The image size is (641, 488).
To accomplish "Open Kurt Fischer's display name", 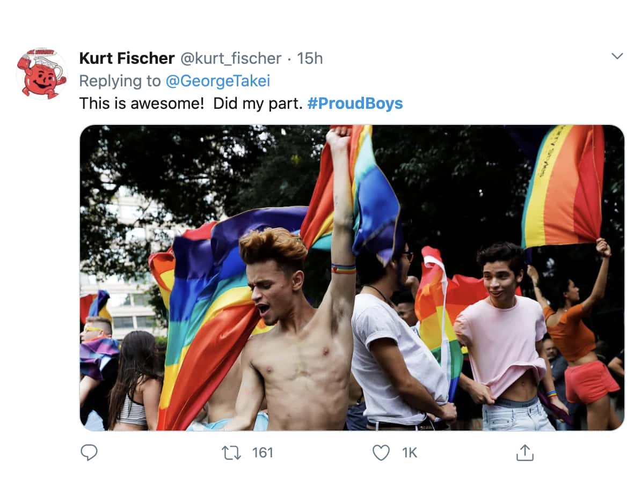I will pos(127,58).
